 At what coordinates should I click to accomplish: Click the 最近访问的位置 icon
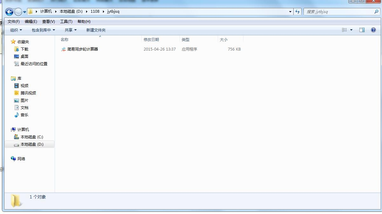(17, 64)
